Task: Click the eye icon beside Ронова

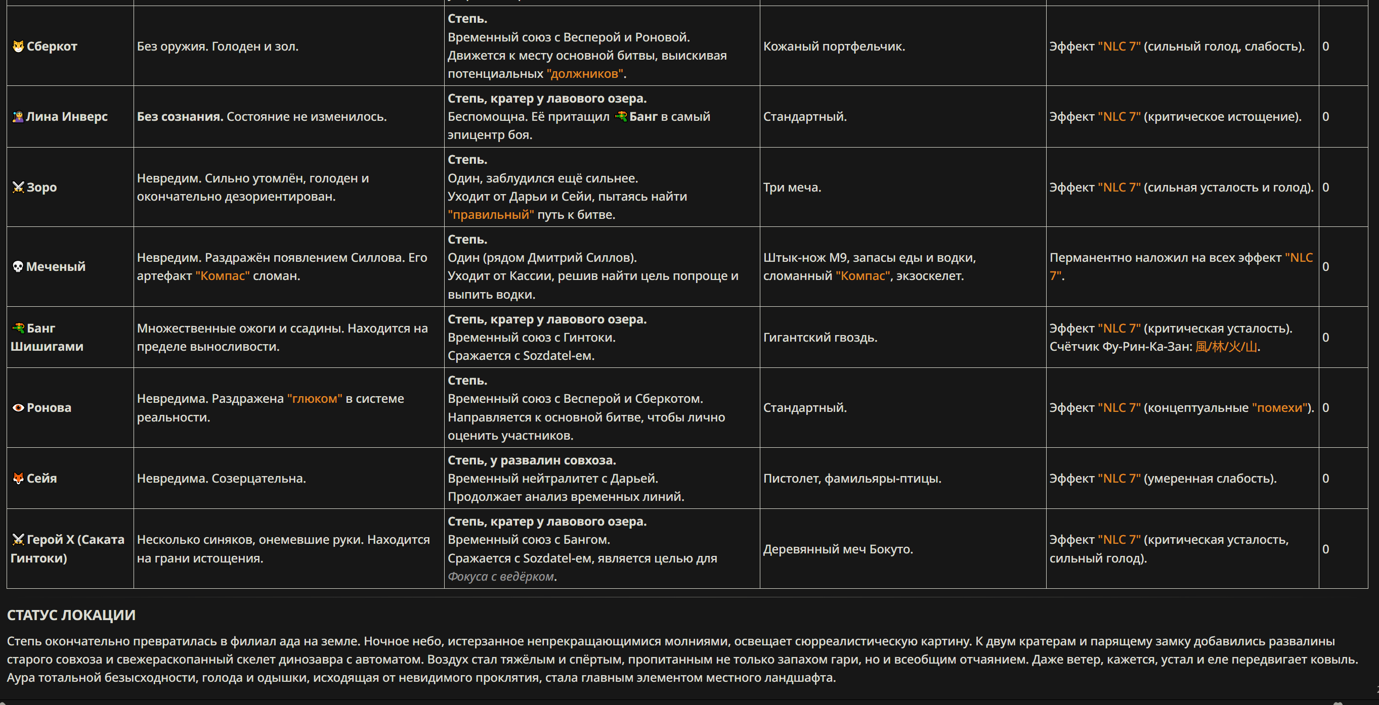Action: pos(18,408)
